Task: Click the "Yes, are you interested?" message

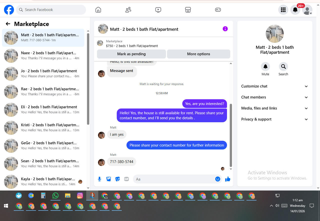Action: (204, 104)
